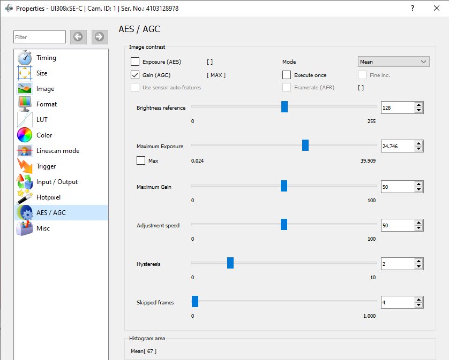Click the Hysteresis slider handle
This screenshot has width=449, height=360.
coord(230,263)
